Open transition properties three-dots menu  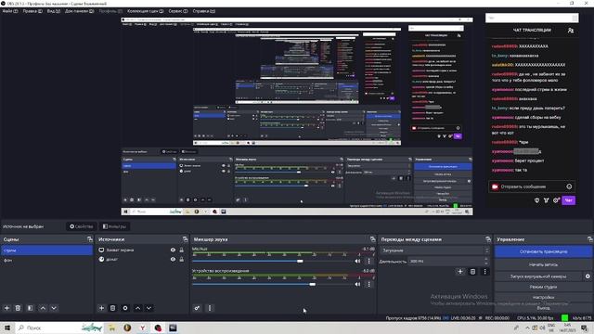tap(484, 272)
